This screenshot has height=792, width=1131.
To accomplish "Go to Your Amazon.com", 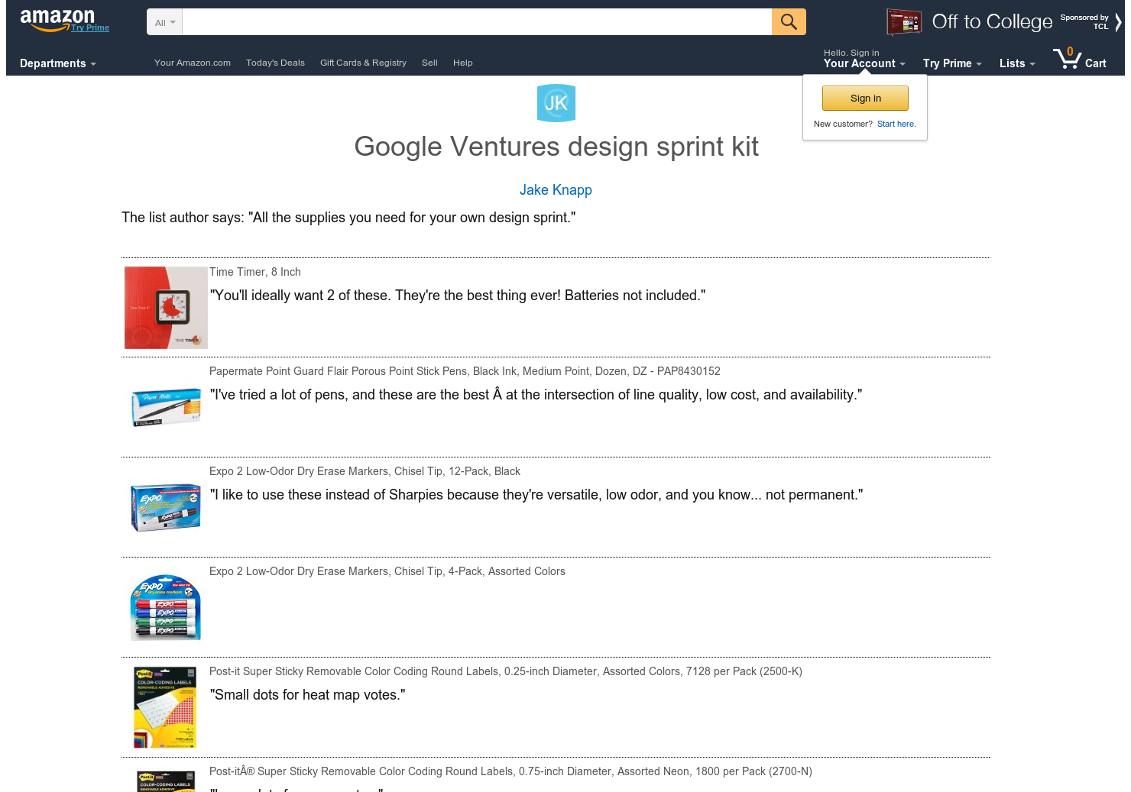I will pyautogui.click(x=193, y=63).
